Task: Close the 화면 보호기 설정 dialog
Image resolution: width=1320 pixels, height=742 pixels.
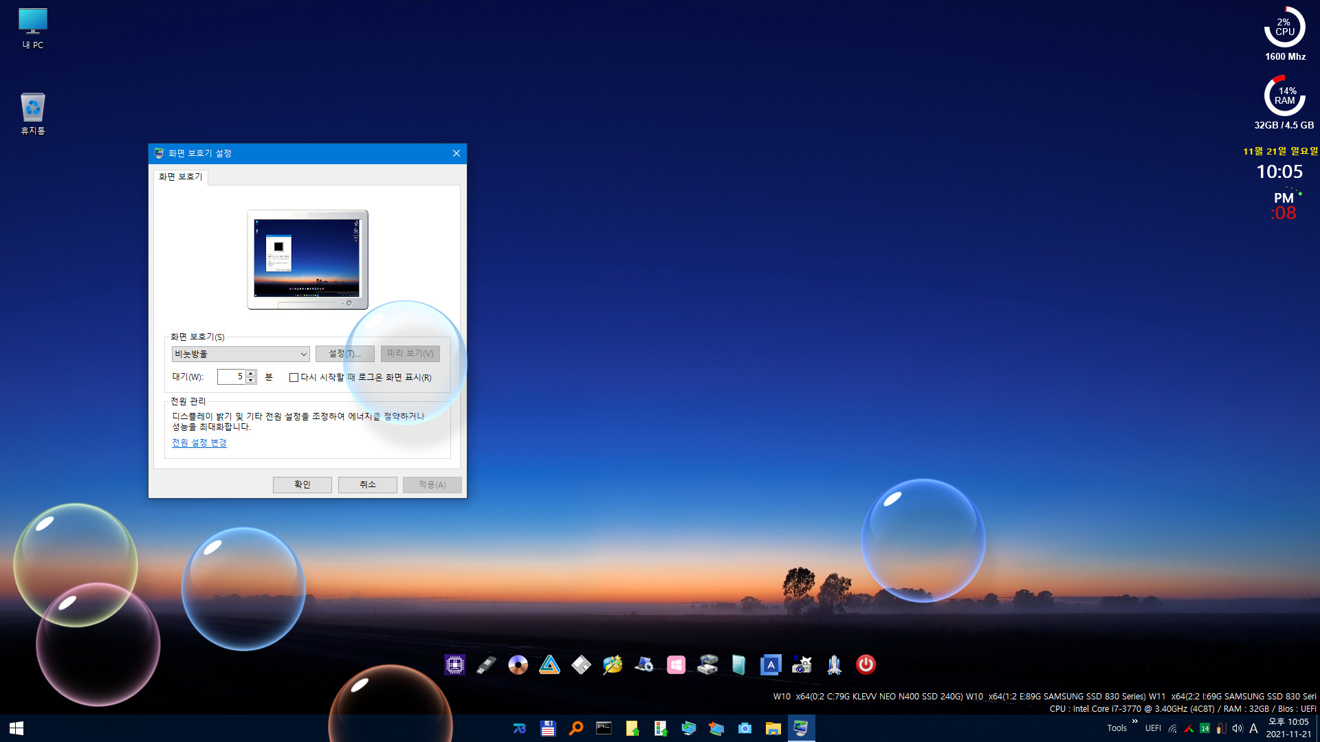Action: [456, 153]
